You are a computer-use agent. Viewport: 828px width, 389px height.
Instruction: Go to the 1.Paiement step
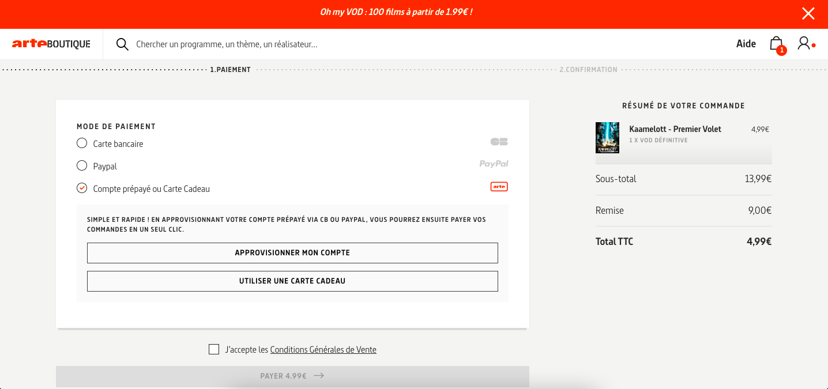pyautogui.click(x=230, y=70)
